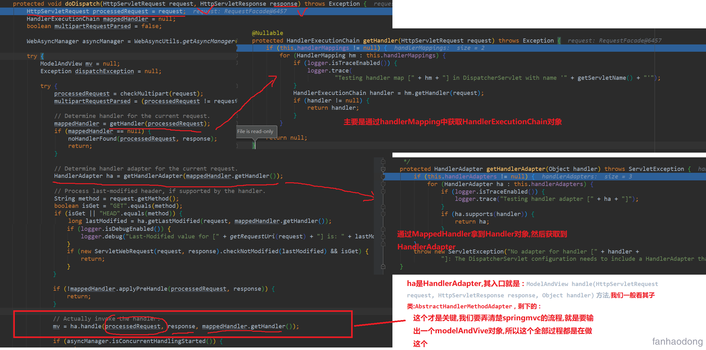Click the 'handlerAdapters: size = 3' inline hint

(587, 177)
